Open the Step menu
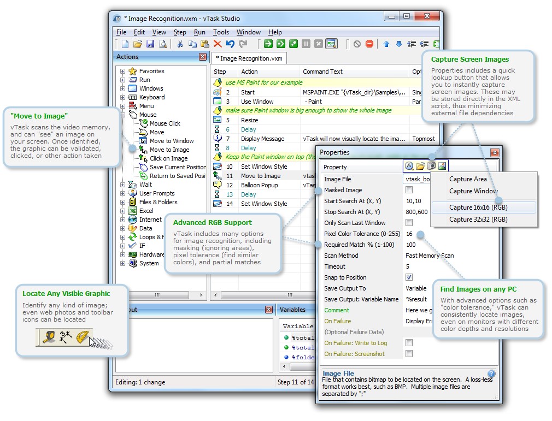Screen dimensions: 552x421 point(180,32)
